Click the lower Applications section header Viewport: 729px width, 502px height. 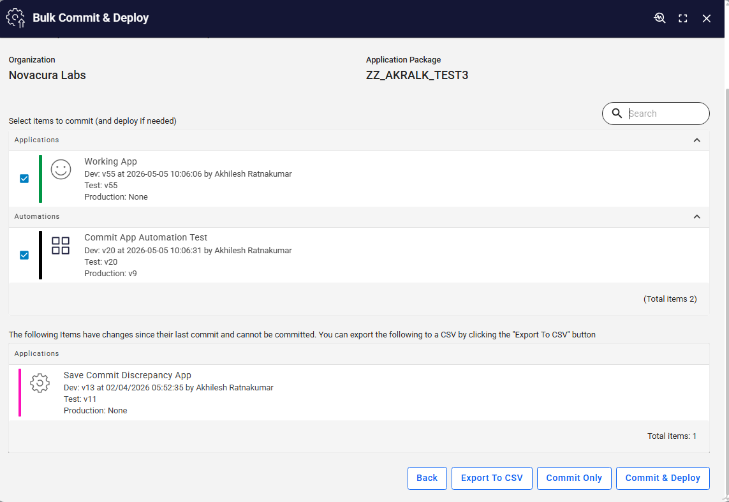(359, 354)
